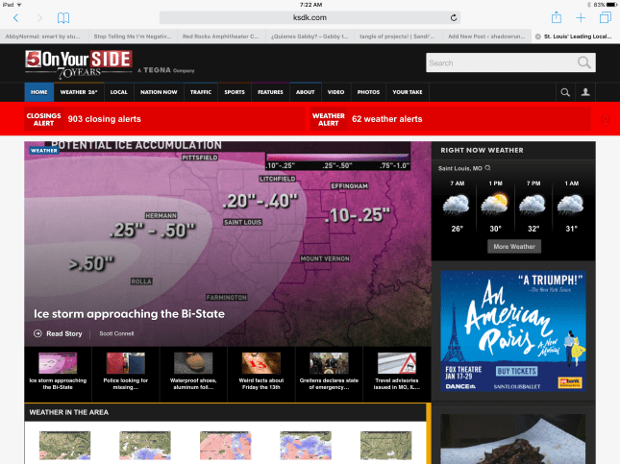
Task: Open the Safari share sheet icon
Action: pos(557,17)
